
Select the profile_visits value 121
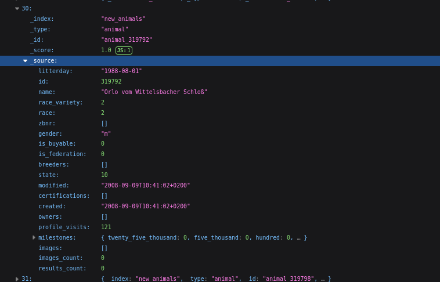(x=106, y=227)
